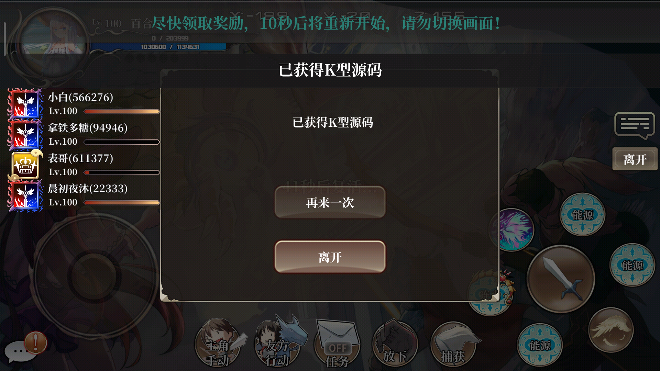Tap the top 能源 skill icon
The image size is (660, 371).
coord(582,214)
